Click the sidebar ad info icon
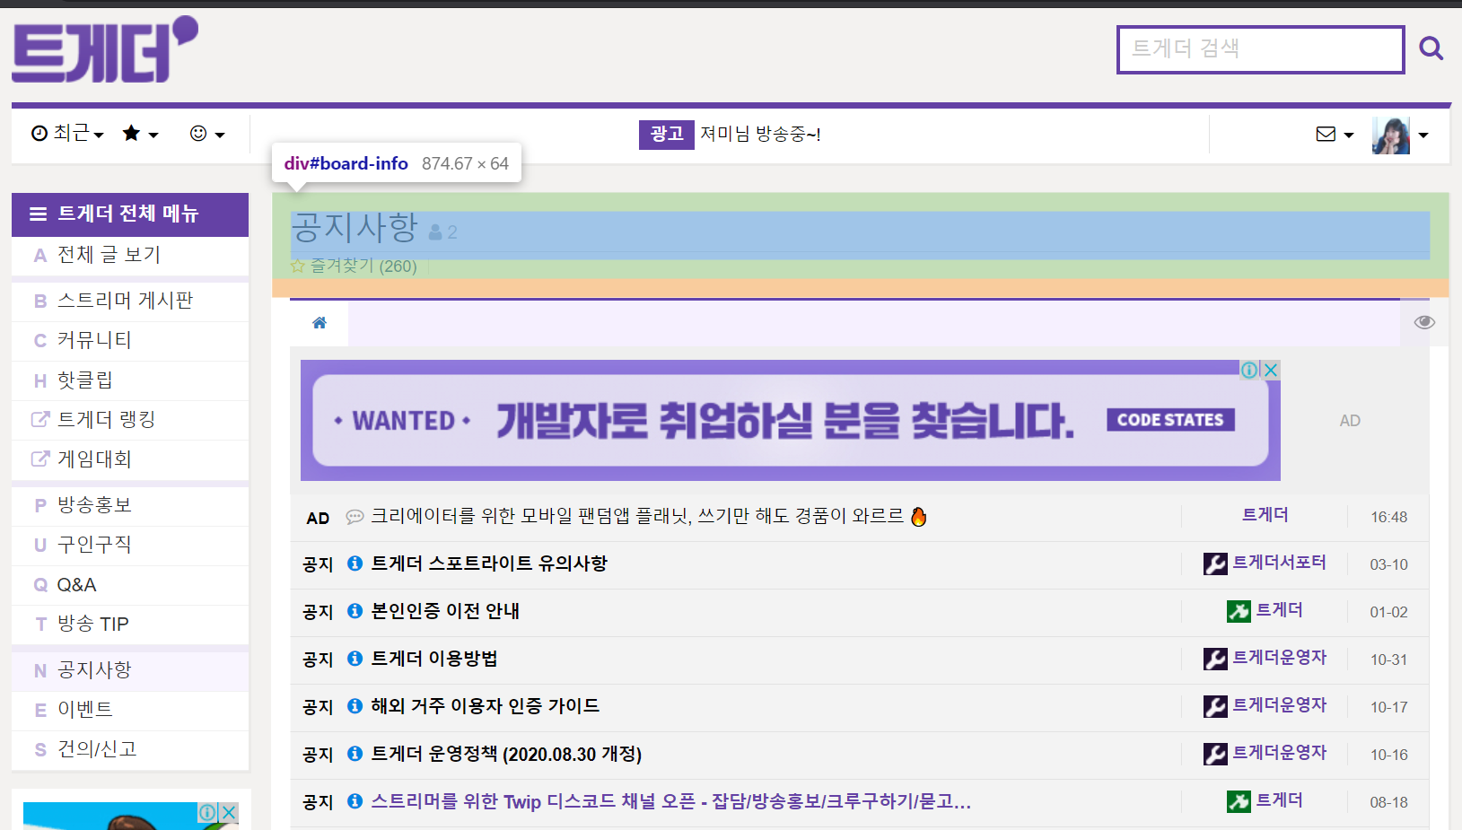This screenshot has width=1462, height=830. 207,812
